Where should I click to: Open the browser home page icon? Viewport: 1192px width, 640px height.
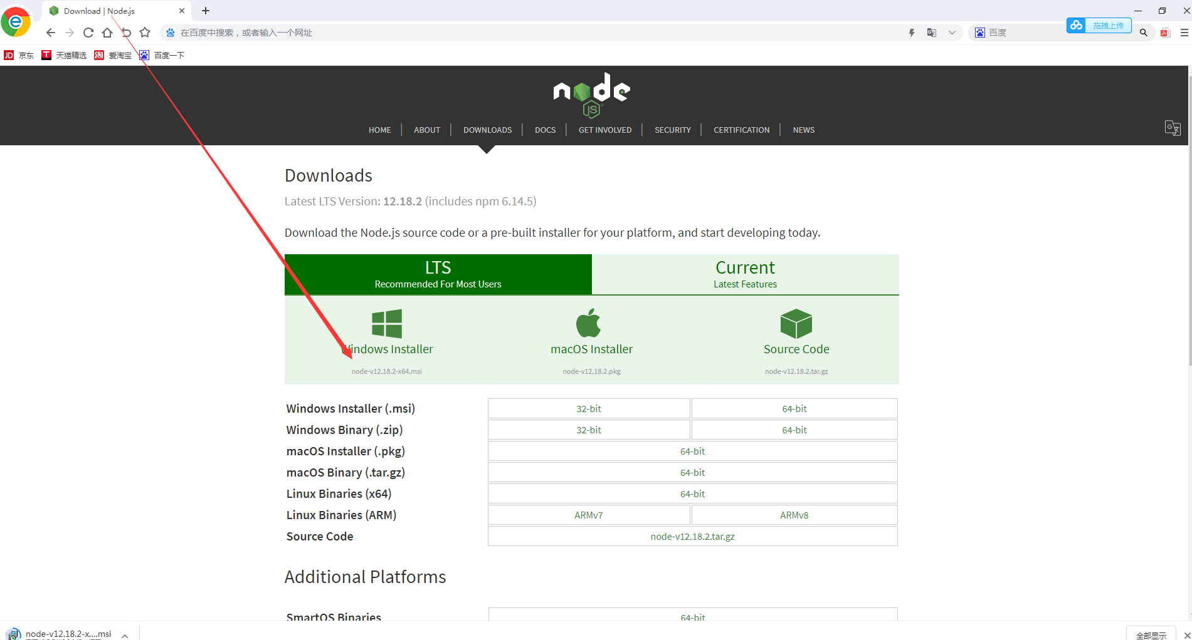point(107,33)
